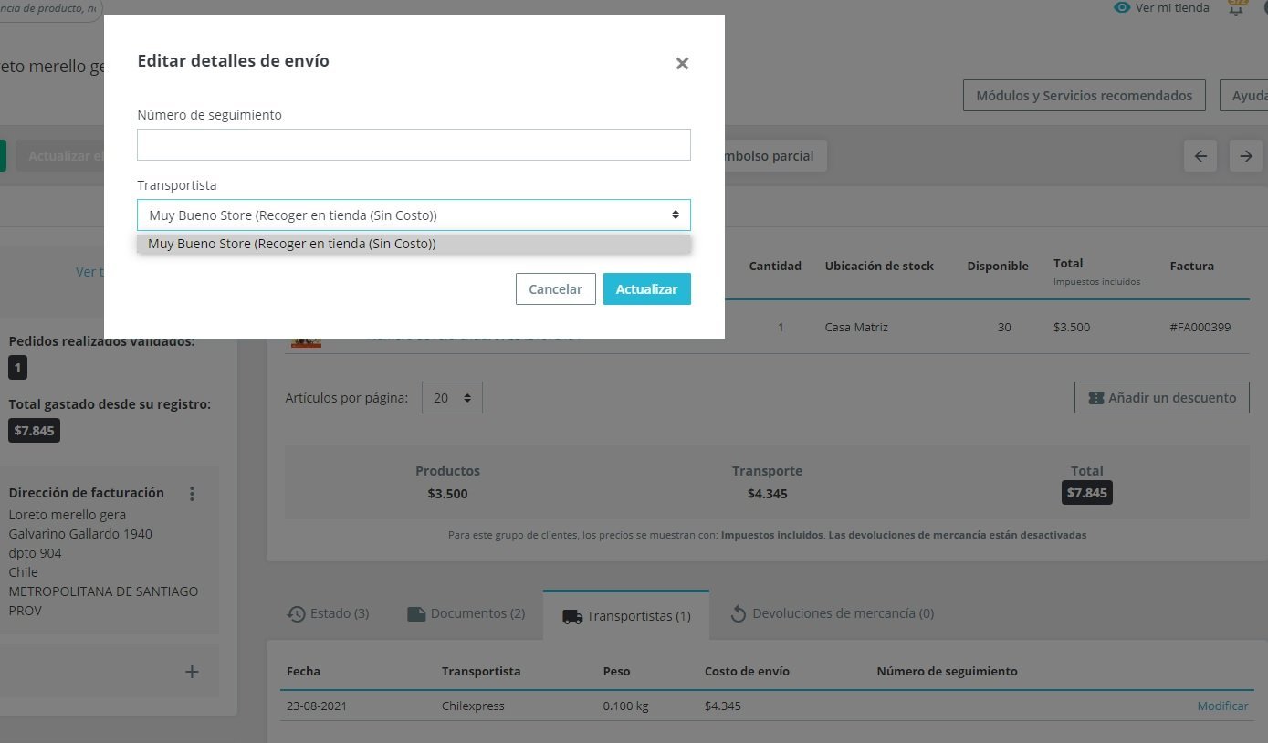The height and width of the screenshot is (743, 1268).
Task: Click the Reembolso parcial button
Action: (x=775, y=155)
